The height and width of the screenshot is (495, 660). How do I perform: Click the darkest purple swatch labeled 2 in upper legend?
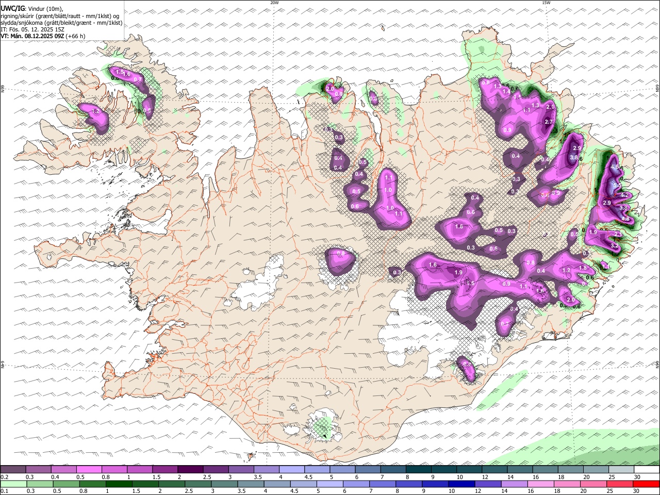(190, 469)
